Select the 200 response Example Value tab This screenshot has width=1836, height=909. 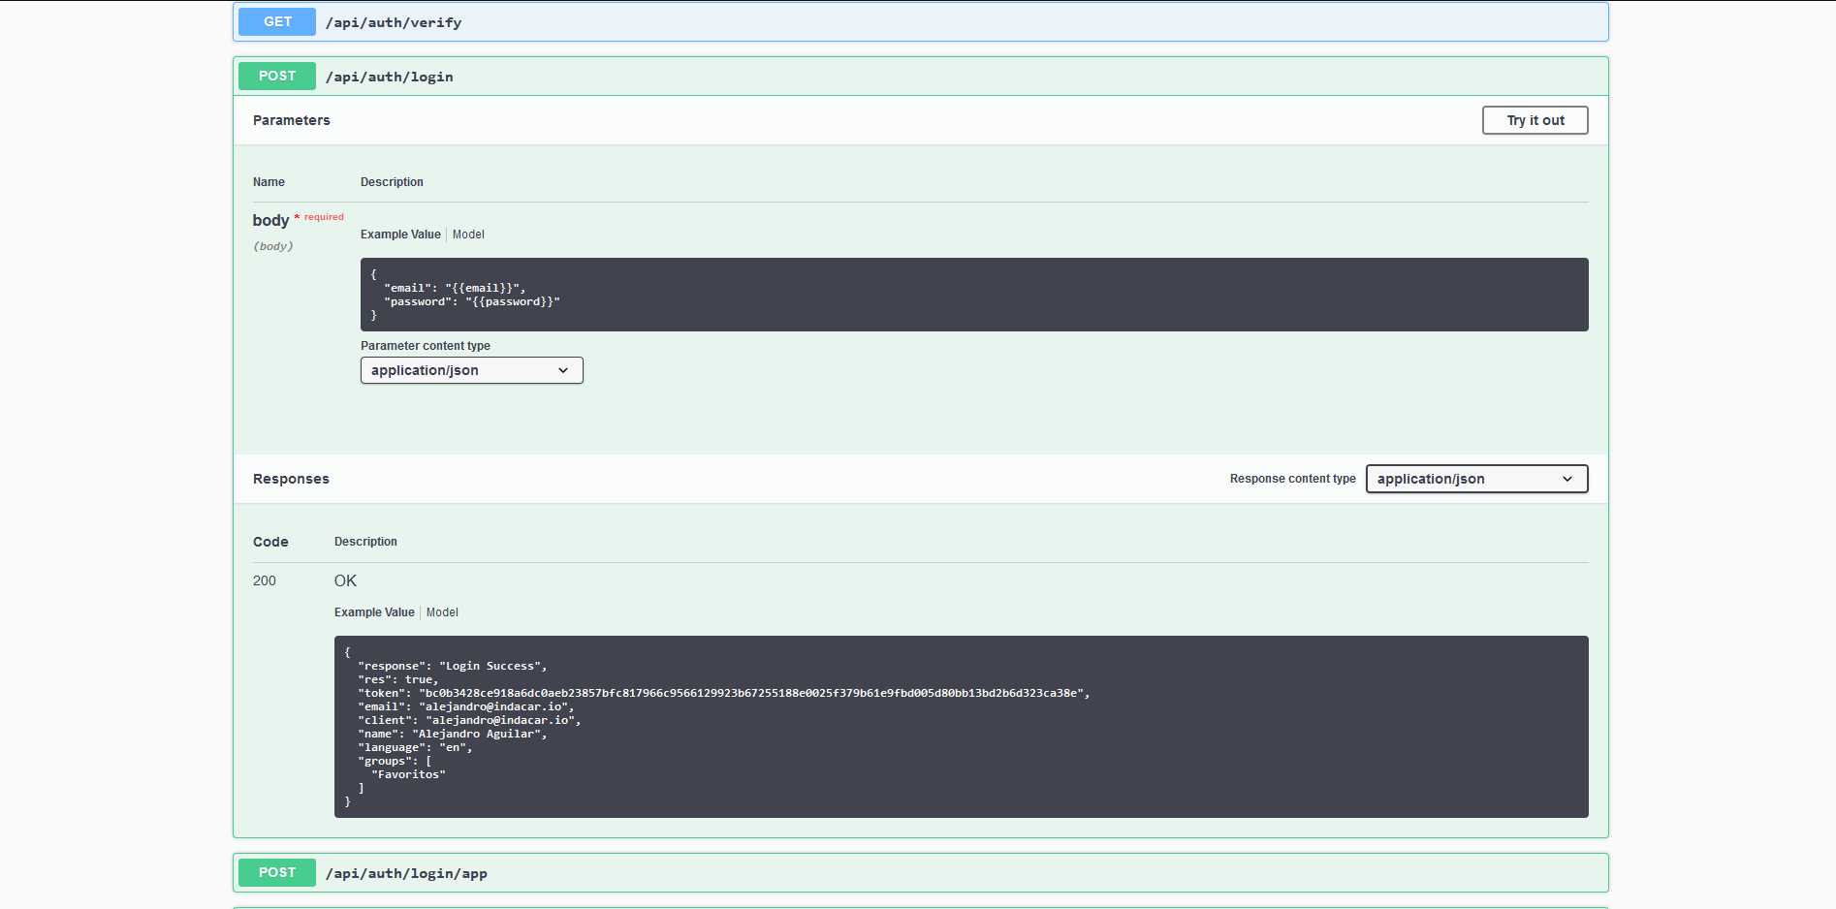pyautogui.click(x=374, y=612)
